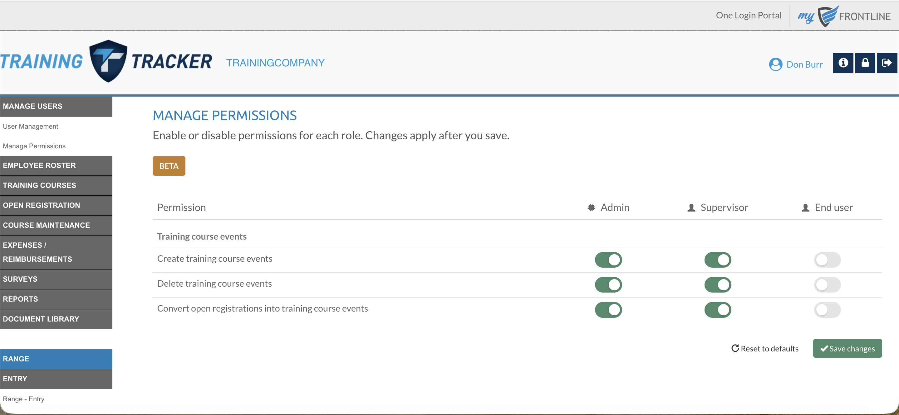
Task: Open the One Login Portal link
Action: click(x=749, y=15)
